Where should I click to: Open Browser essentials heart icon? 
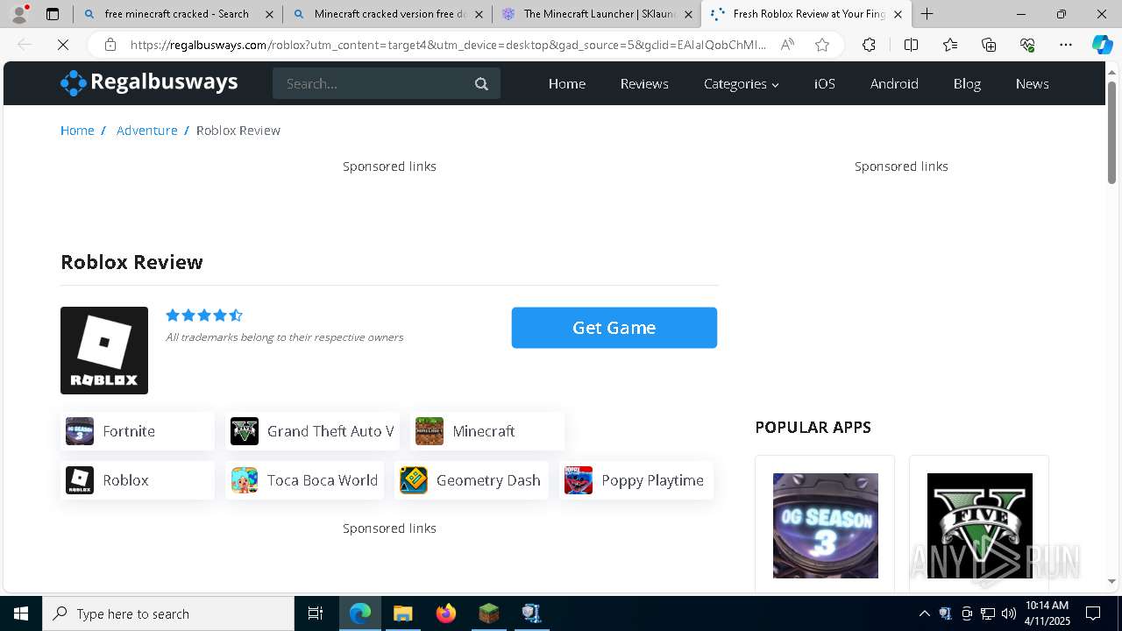pos(1027,45)
